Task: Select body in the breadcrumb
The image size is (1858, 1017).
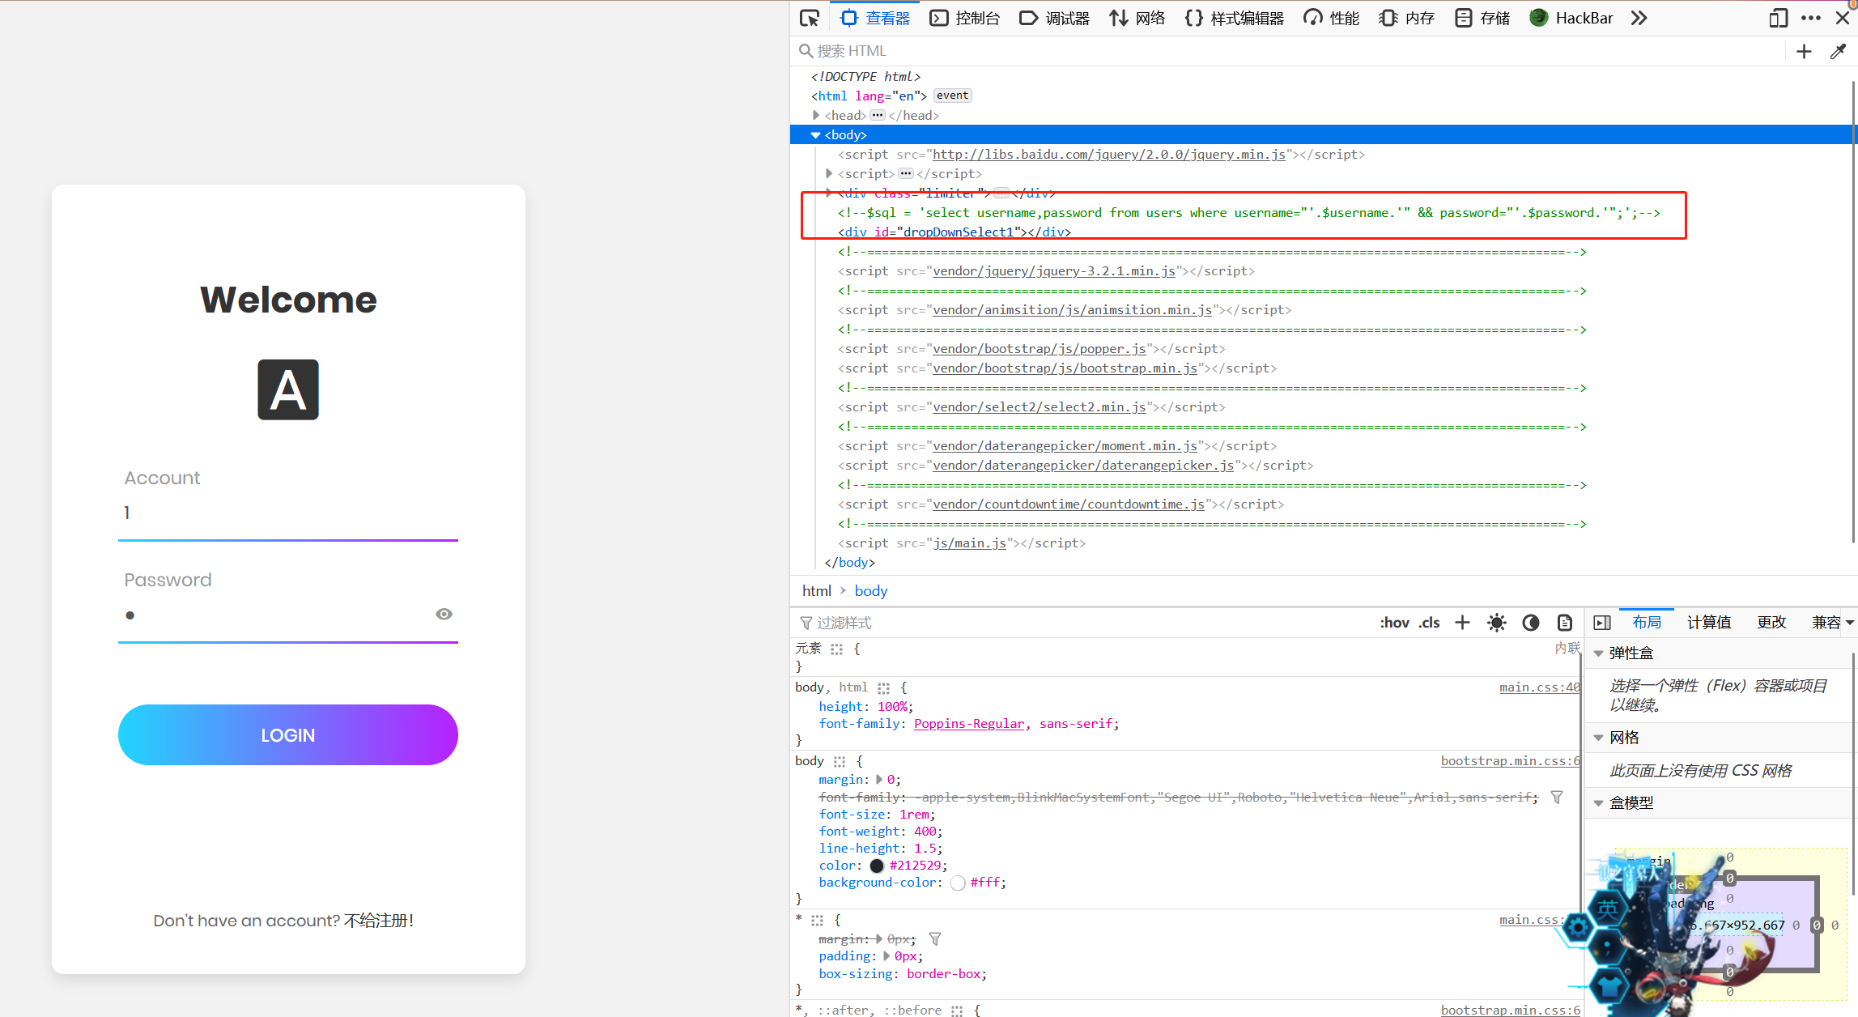Action: pos(871,591)
